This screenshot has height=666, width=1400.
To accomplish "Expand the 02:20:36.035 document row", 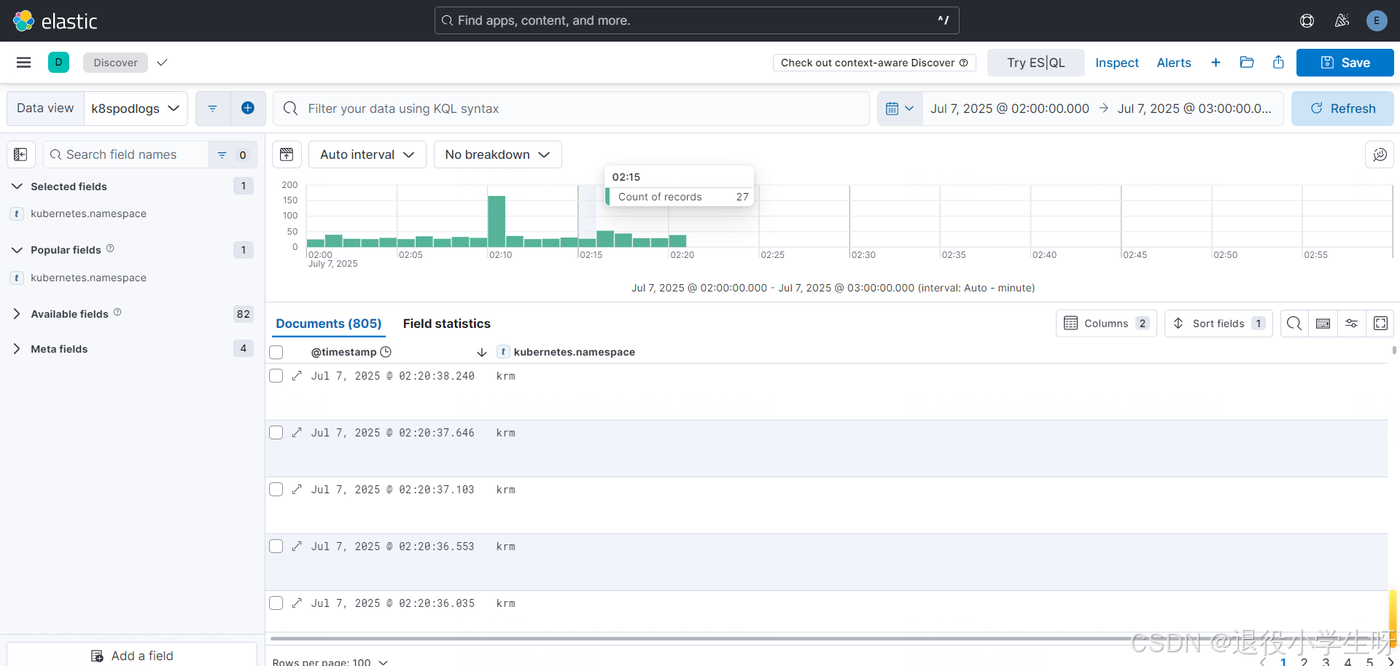I will pos(297,603).
